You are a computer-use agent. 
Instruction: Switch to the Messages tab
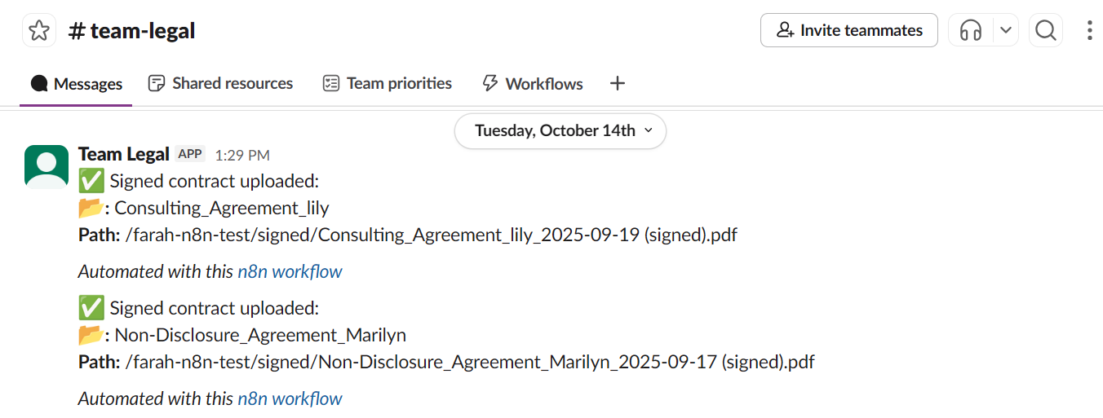[x=77, y=84]
